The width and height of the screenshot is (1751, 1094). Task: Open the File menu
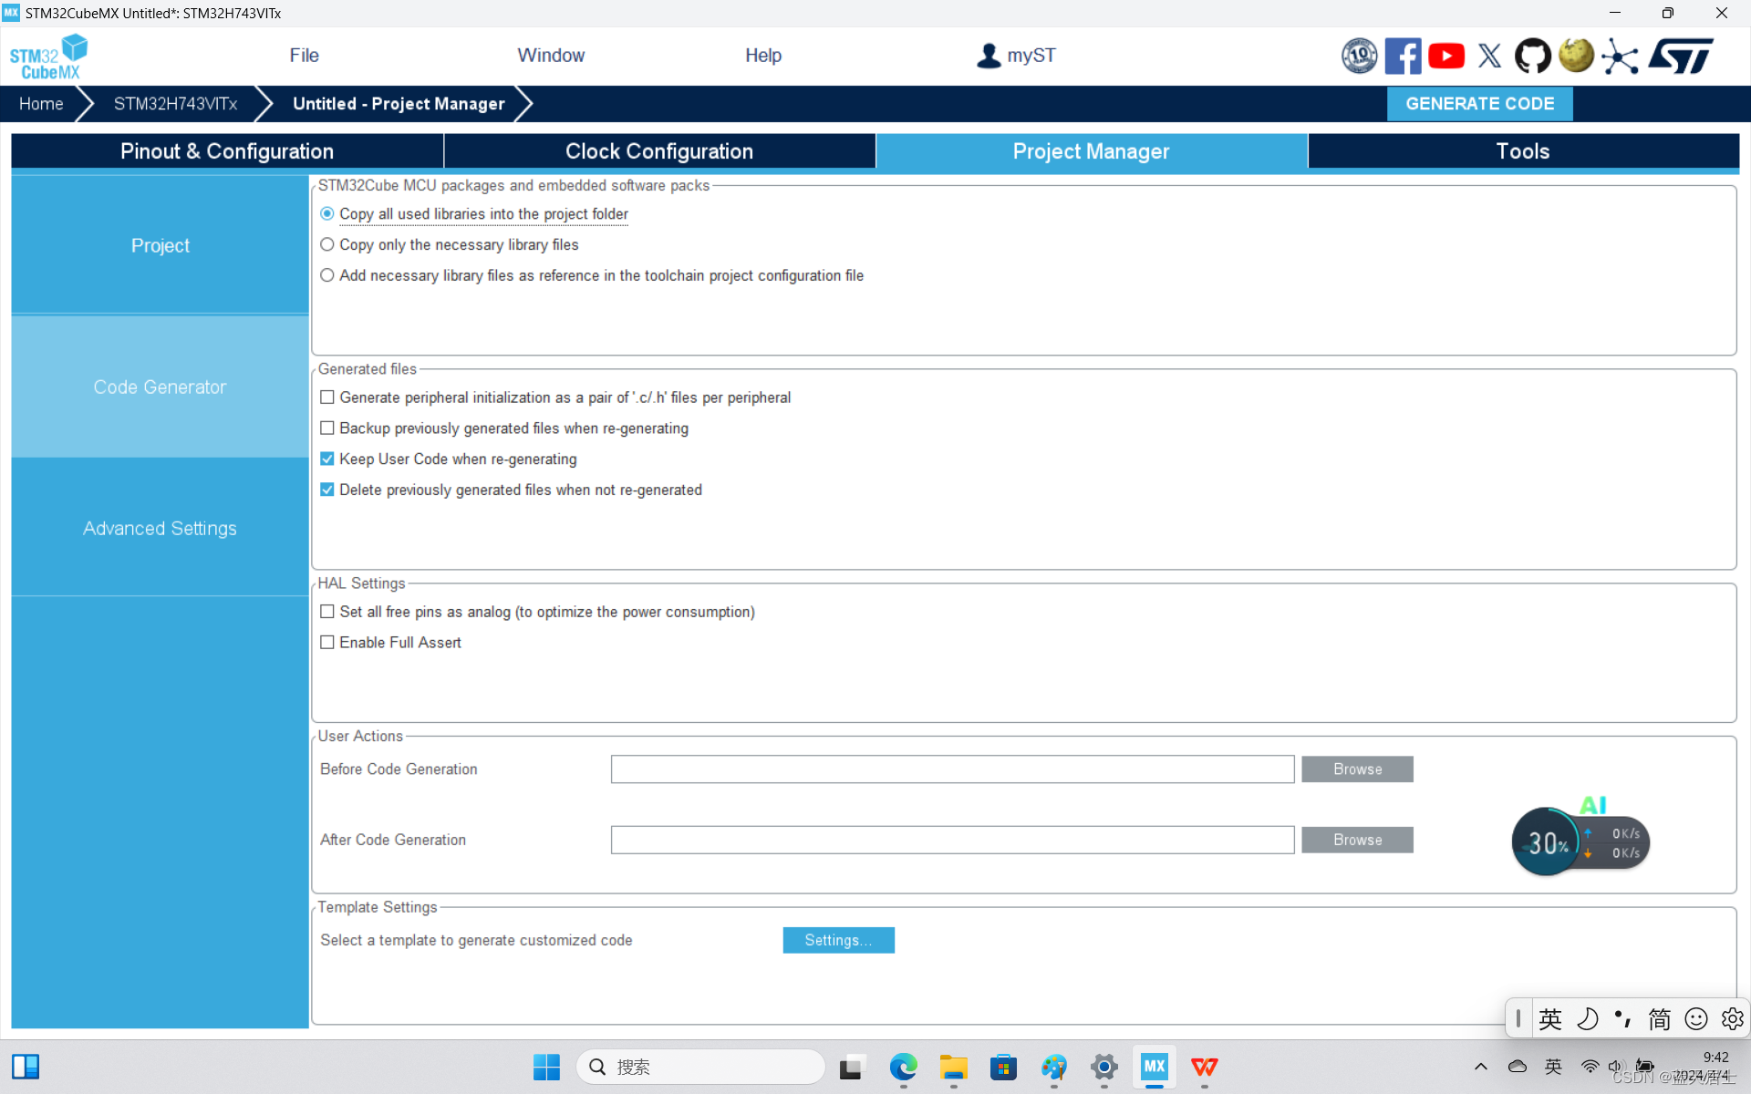coord(304,56)
